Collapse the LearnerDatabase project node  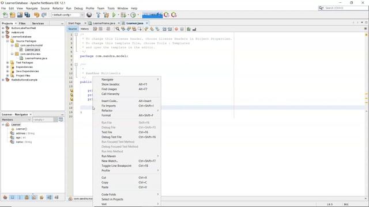(x=3, y=37)
